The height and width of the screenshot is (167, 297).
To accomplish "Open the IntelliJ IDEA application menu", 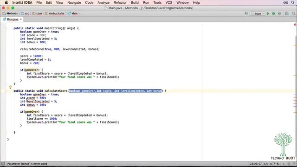I will [22, 2].
